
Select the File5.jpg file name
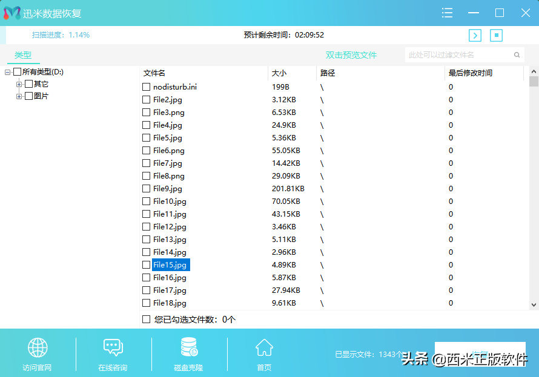167,138
